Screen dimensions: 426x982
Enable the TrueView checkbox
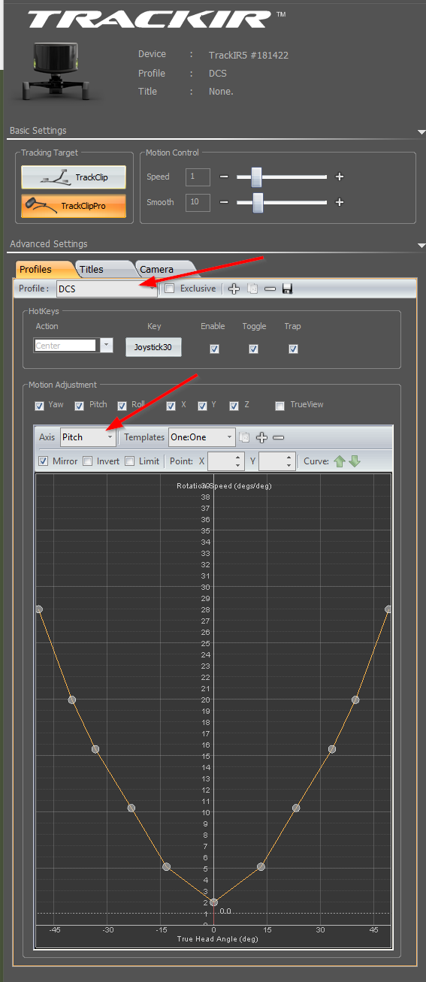point(280,406)
